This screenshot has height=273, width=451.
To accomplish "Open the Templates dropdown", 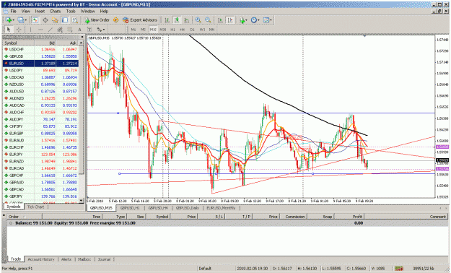I will 268,20.
